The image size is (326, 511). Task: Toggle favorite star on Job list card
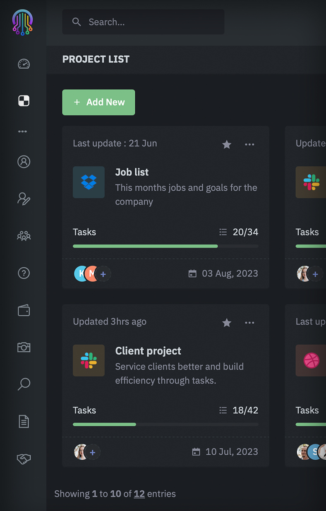click(227, 144)
